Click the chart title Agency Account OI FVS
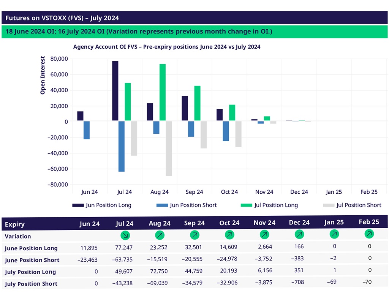 coord(167,47)
